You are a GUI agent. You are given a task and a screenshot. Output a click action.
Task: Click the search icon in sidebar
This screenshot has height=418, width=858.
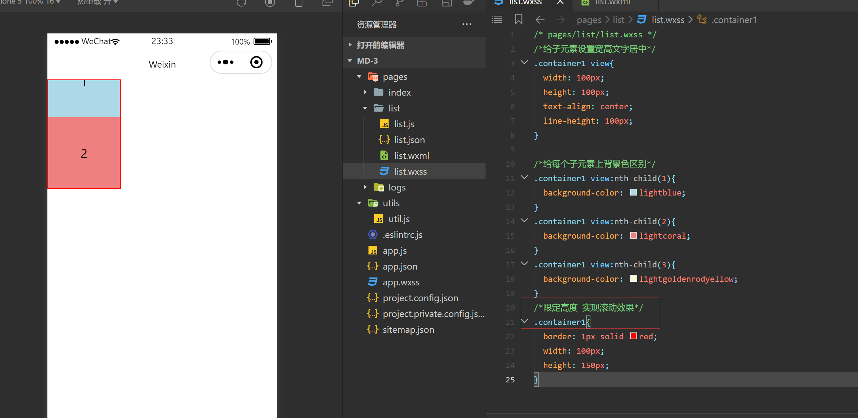[377, 3]
